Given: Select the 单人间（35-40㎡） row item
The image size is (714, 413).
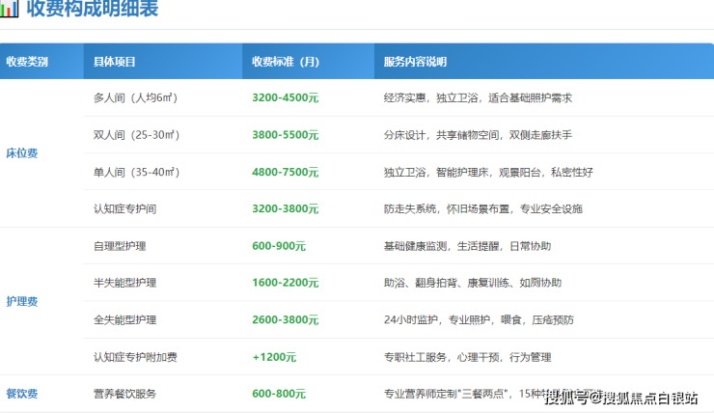Looking at the screenshot, I should click(135, 172).
